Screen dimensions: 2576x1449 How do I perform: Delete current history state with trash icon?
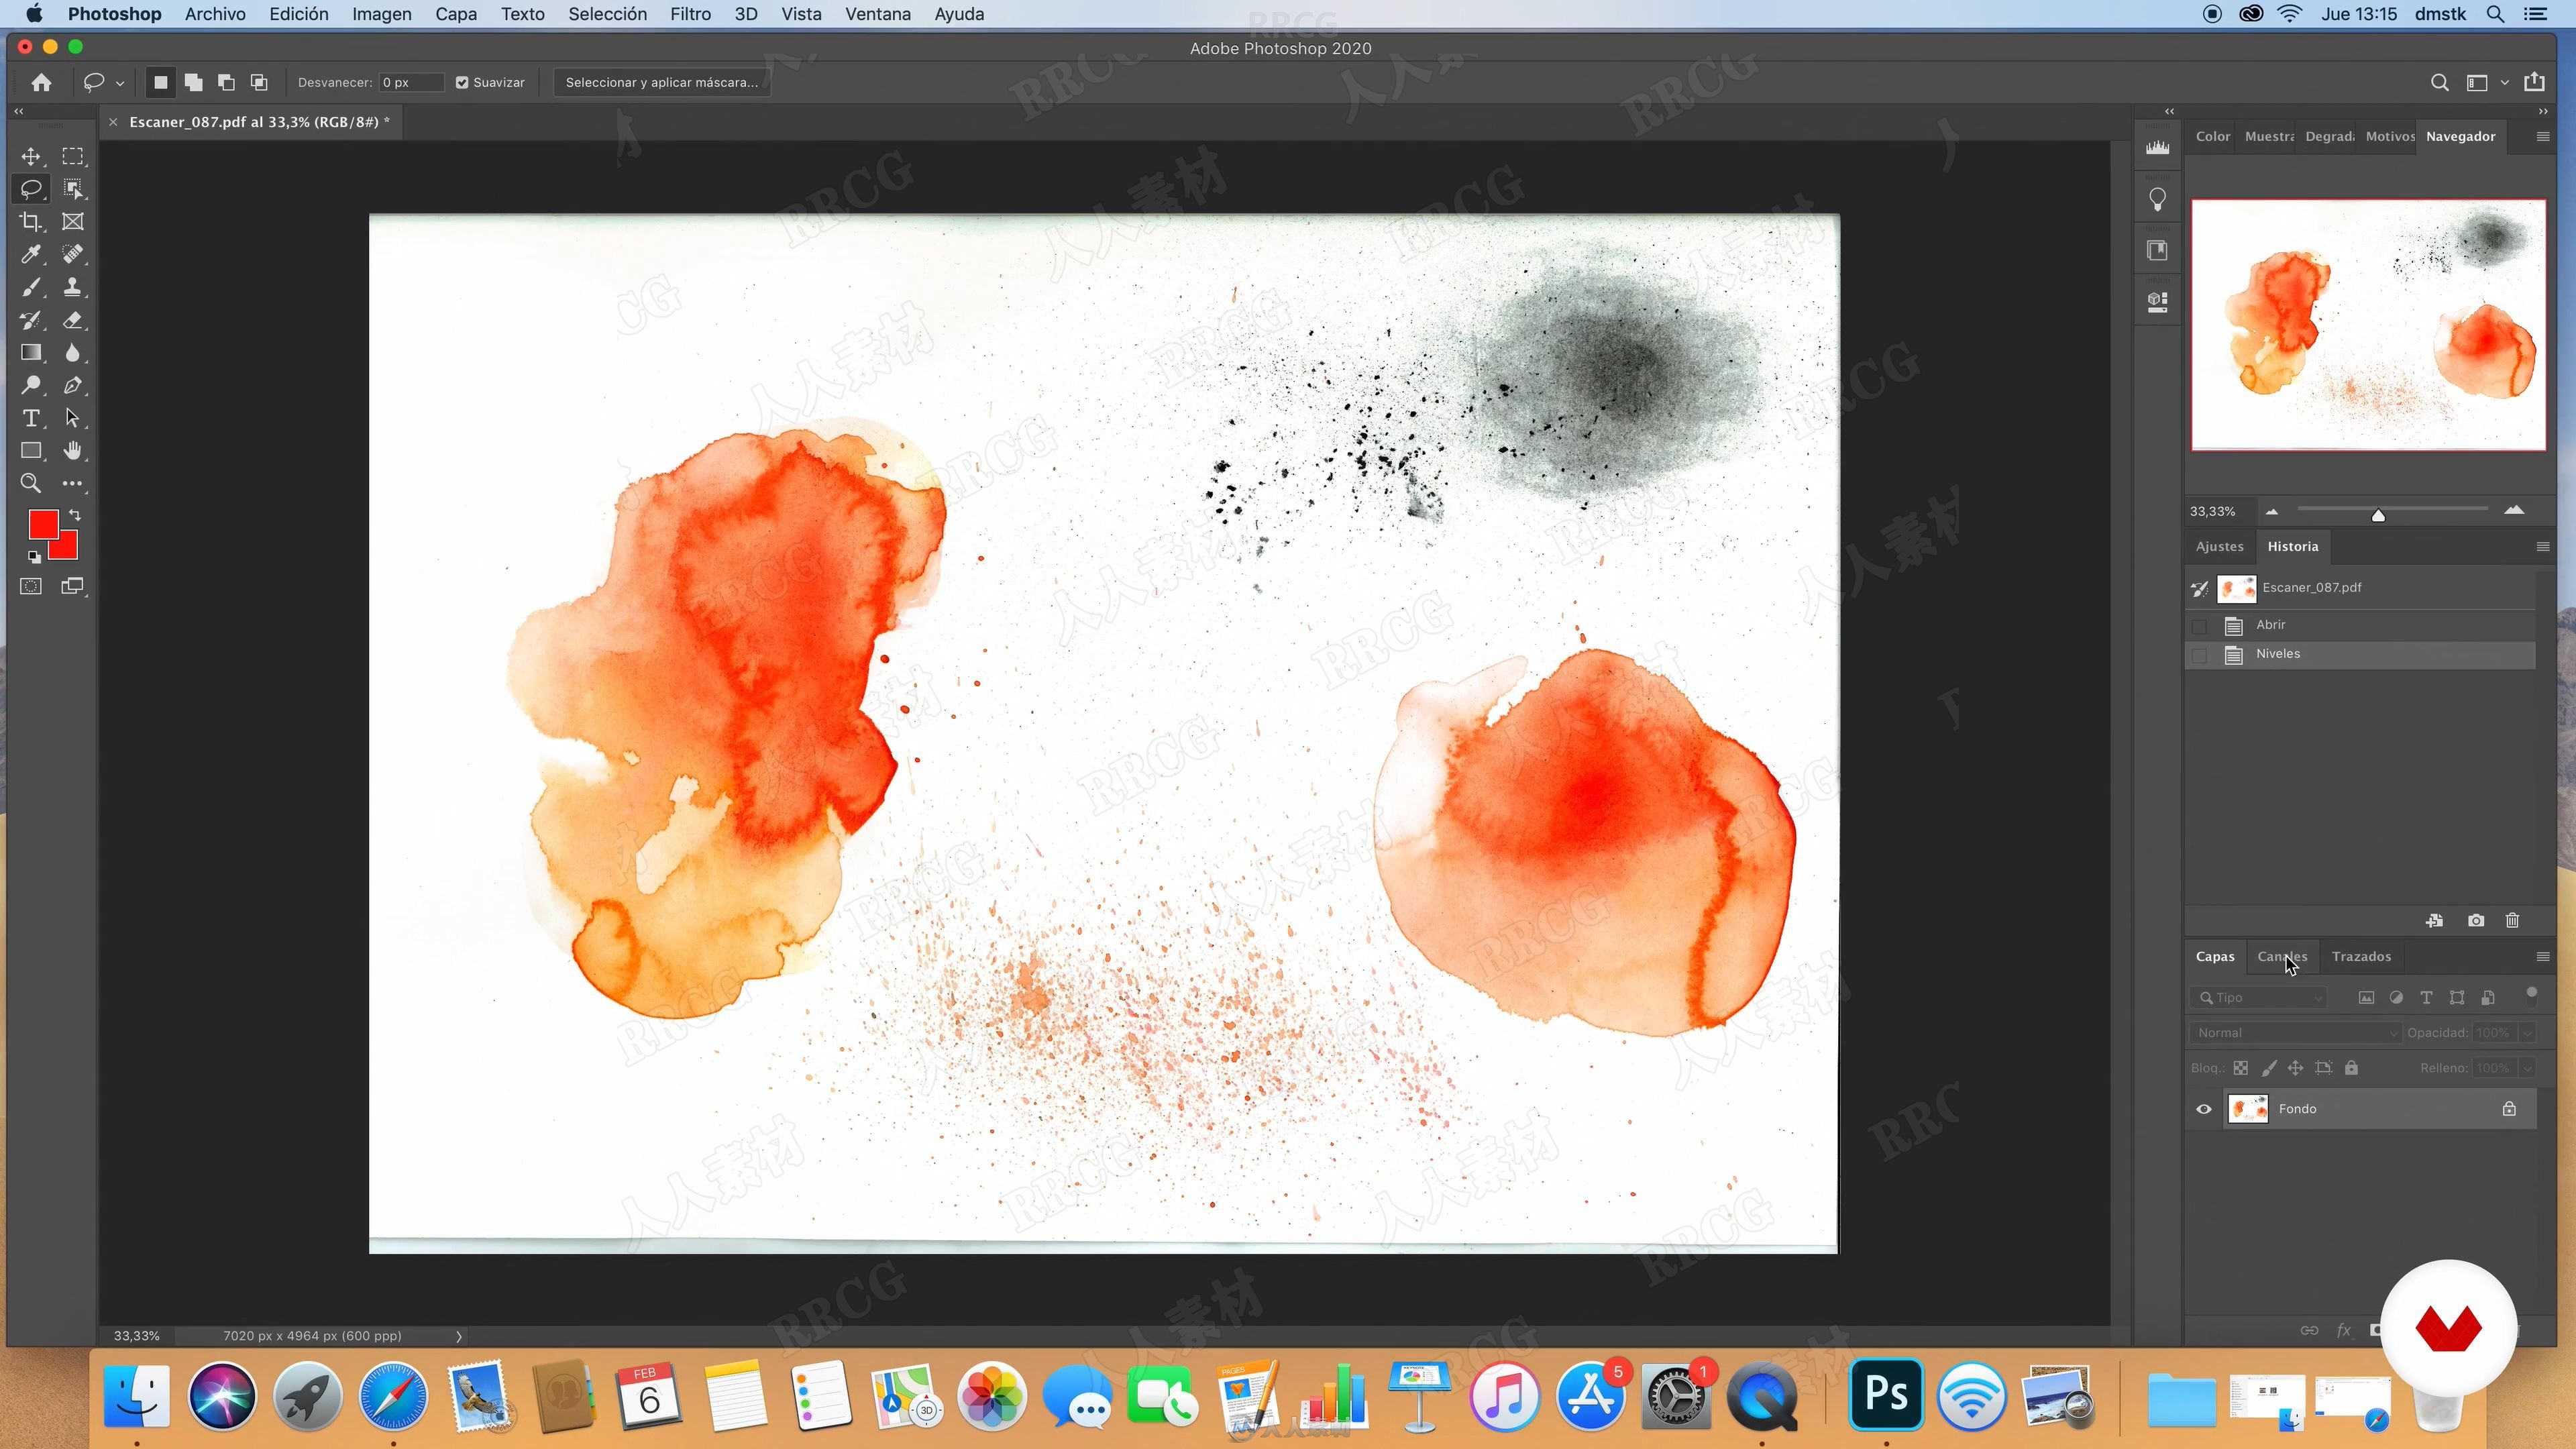pyautogui.click(x=2512, y=920)
